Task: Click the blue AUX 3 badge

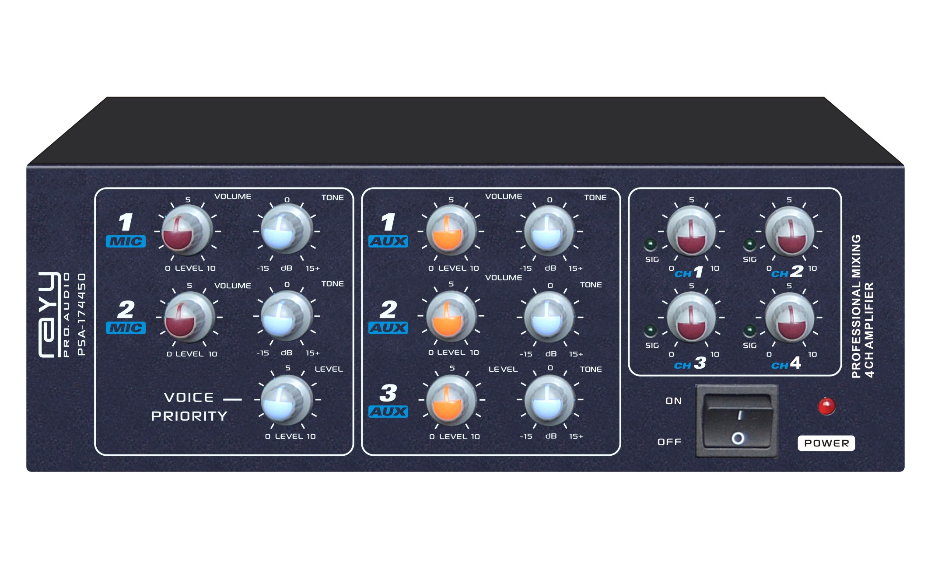Action: pos(388,412)
